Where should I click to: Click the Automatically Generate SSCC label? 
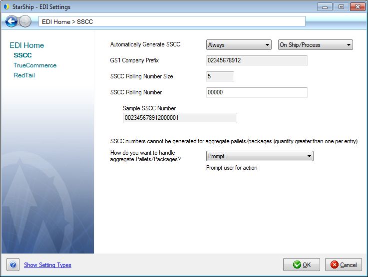point(145,44)
